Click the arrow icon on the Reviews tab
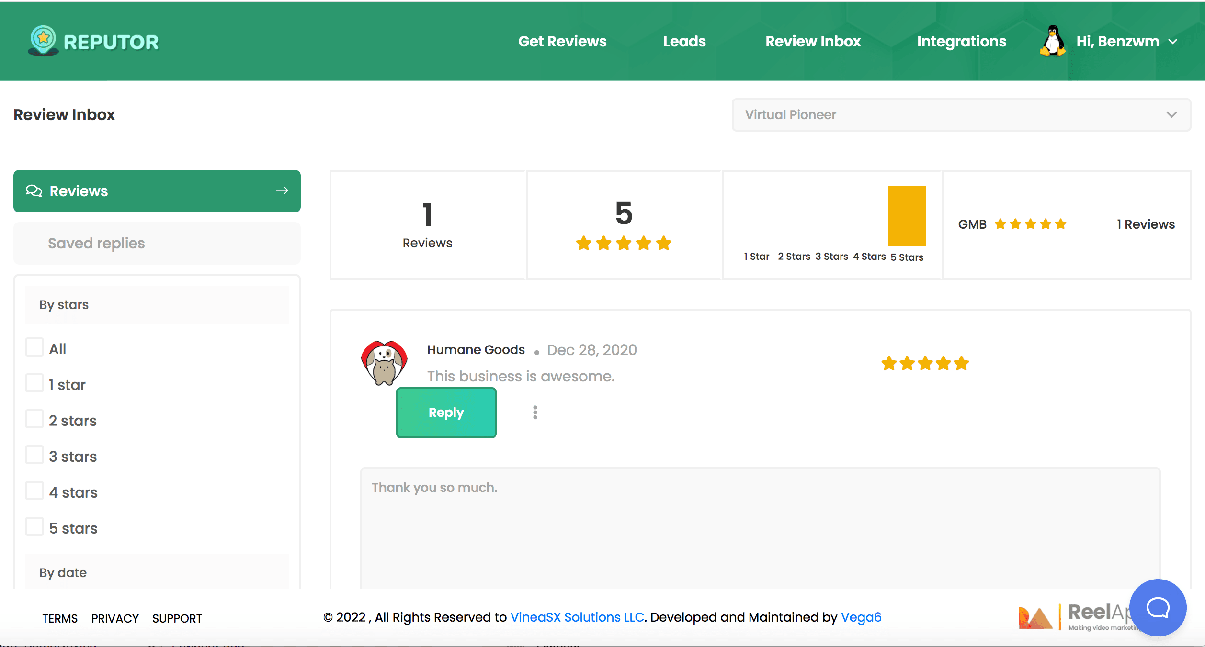 [x=282, y=190]
